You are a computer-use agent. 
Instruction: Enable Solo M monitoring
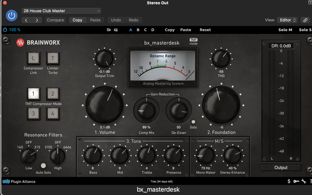[285, 30]
